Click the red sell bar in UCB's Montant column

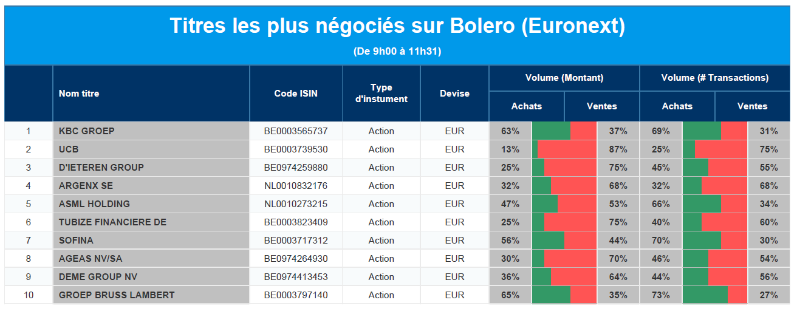click(567, 149)
